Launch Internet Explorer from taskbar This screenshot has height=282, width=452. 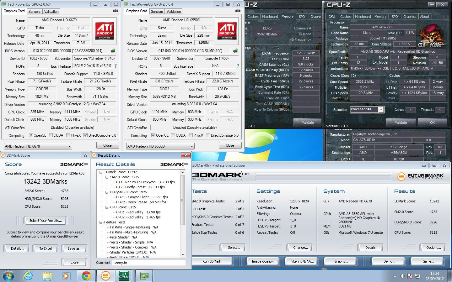28,276
